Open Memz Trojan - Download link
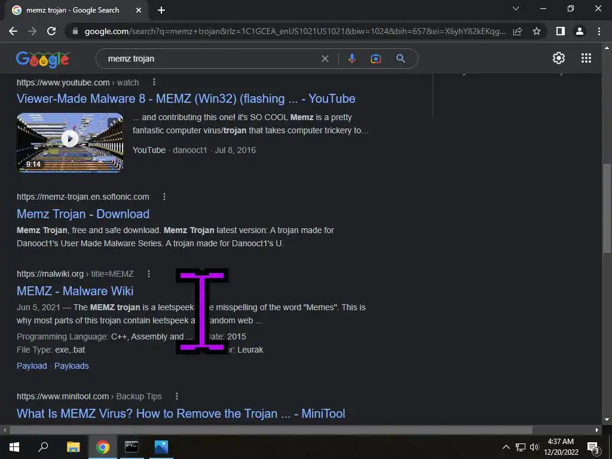 (x=82, y=214)
